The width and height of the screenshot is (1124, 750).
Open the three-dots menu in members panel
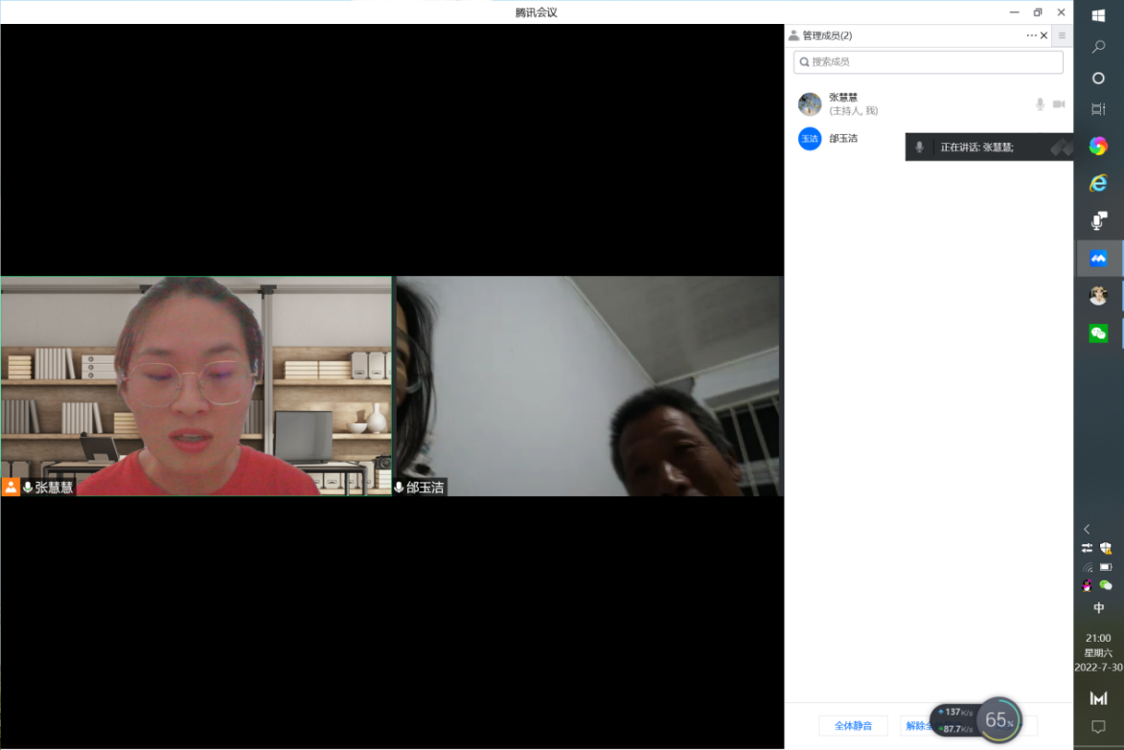tap(1031, 35)
